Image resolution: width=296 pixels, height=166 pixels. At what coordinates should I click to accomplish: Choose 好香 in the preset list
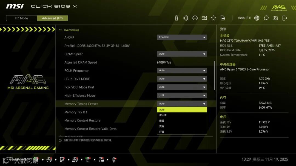182,132
